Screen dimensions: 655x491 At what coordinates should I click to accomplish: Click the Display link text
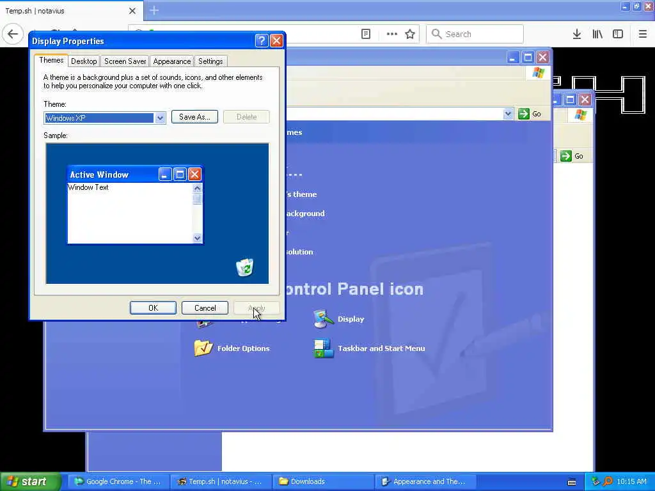351,320
